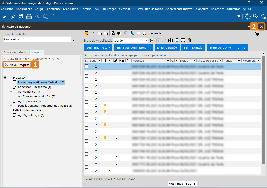
Task: Tick the checkbox of the highlighted first row
Action: click(86, 66)
